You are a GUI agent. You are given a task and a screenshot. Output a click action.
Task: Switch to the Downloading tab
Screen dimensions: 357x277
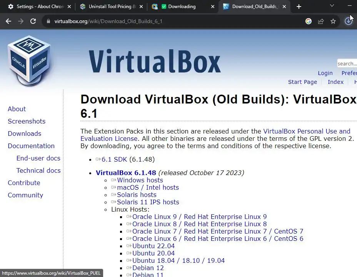(182, 7)
